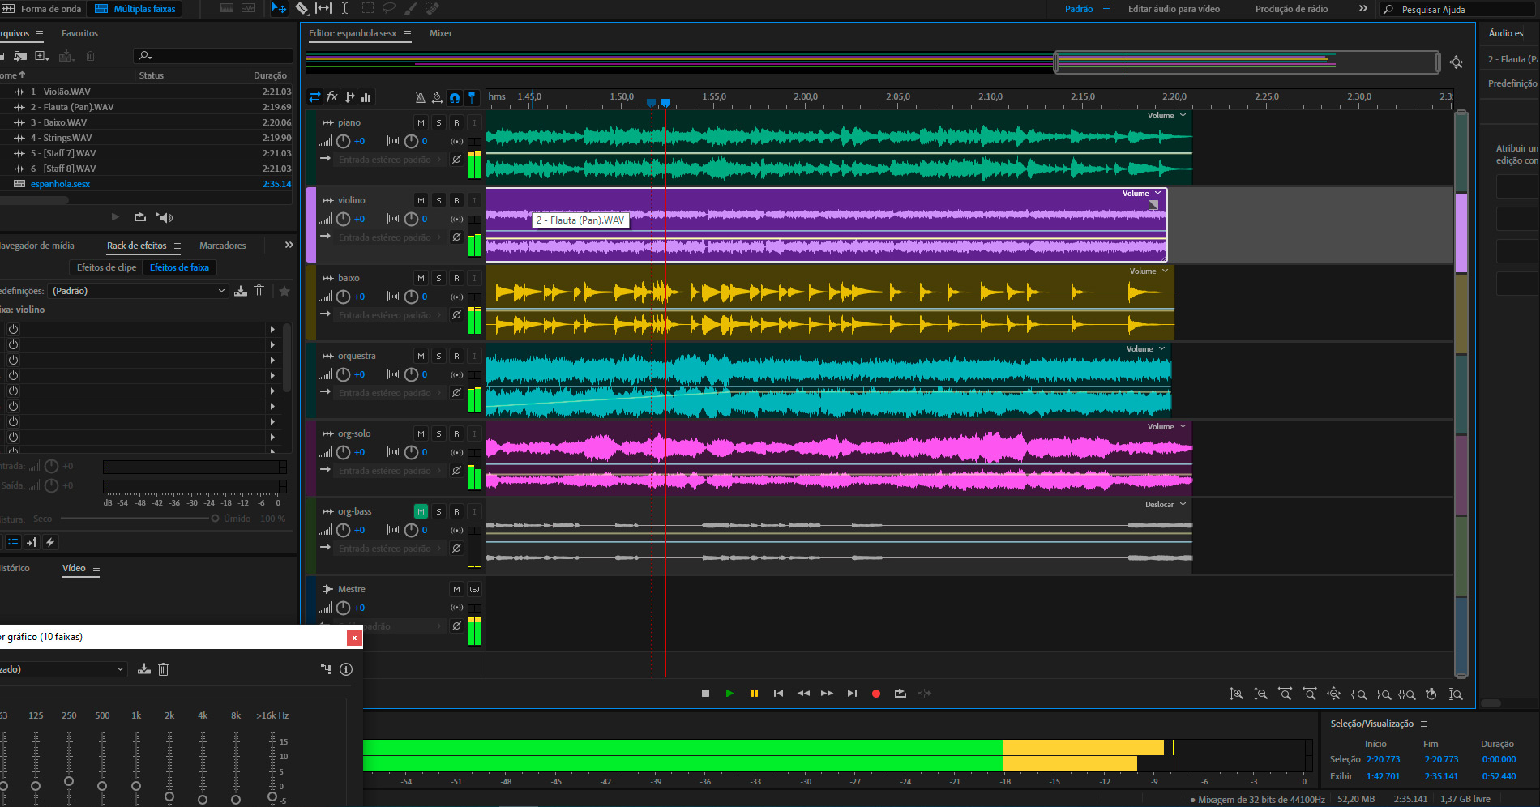
Task: Switch to the Mixer tab
Action: pos(441,33)
